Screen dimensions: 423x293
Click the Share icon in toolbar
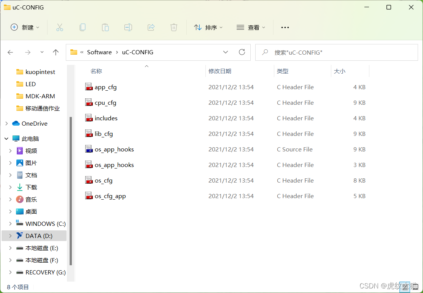pyautogui.click(x=151, y=27)
